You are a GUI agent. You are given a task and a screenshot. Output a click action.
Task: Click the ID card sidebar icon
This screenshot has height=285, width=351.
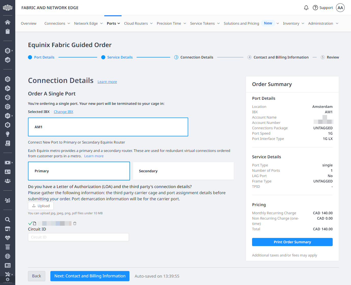(x=8, y=172)
